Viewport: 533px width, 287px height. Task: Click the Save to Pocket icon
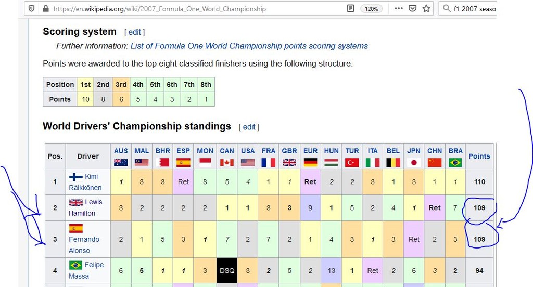413,9
